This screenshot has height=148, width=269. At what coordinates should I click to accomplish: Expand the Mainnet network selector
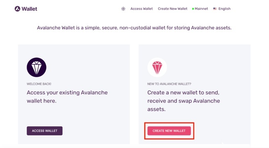pyautogui.click(x=200, y=9)
